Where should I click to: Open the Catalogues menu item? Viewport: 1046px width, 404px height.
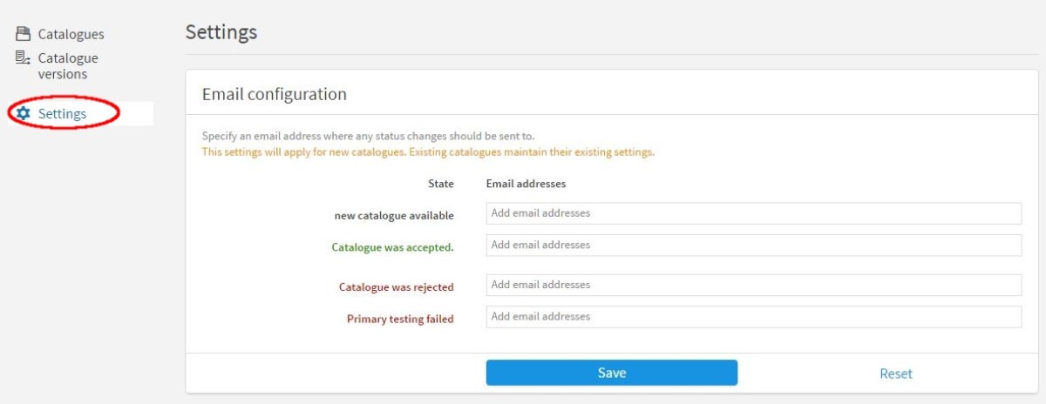tap(71, 34)
